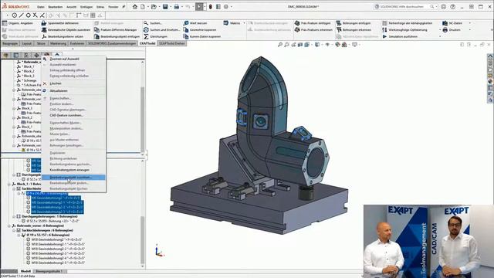
Task: Open the Fenster menu
Action: pyautogui.click(x=113, y=7)
